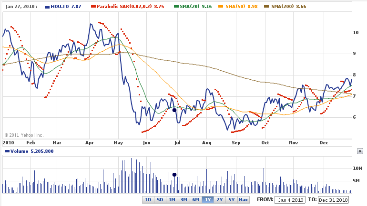The height and width of the screenshot is (206, 367).
Task: Click the Apr label on time axis
Action: click(90, 142)
